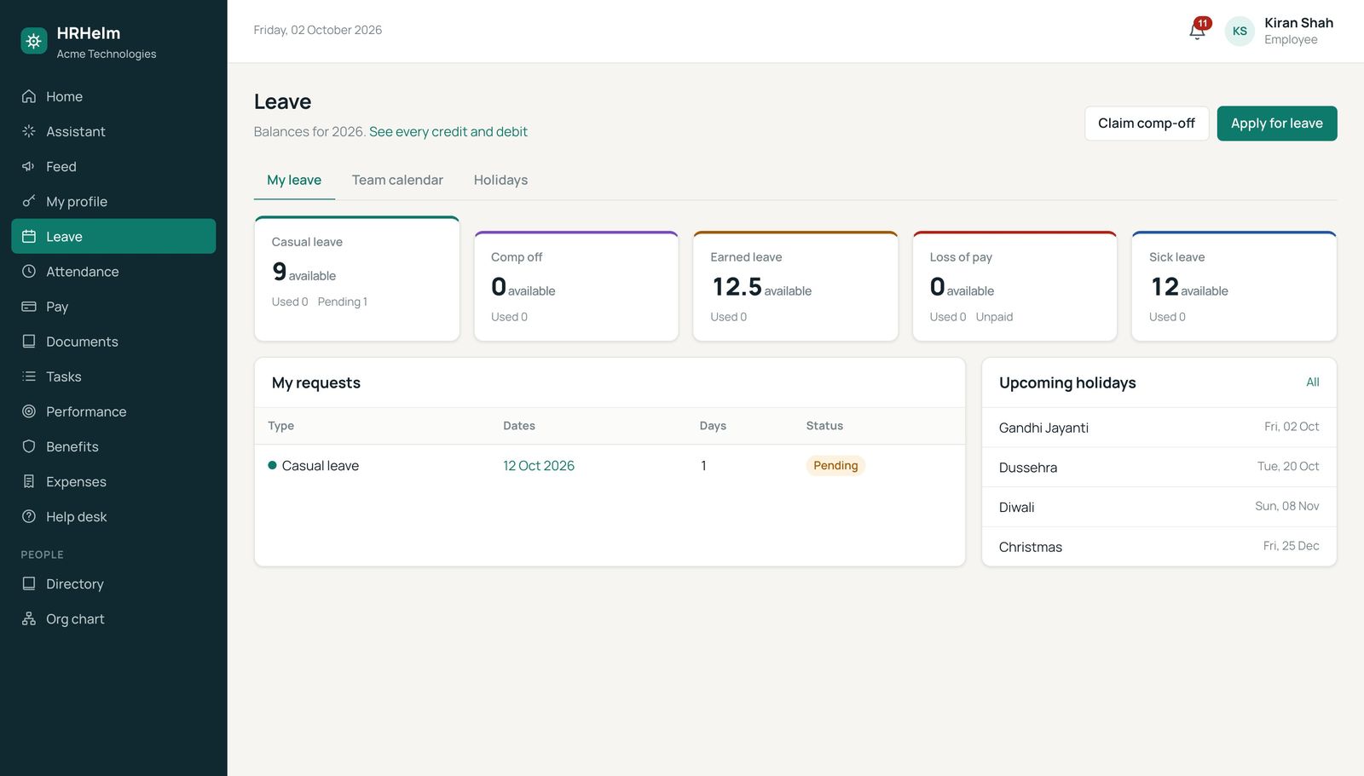Click the Home house icon in sidebar
1364x776 pixels.
(x=29, y=96)
